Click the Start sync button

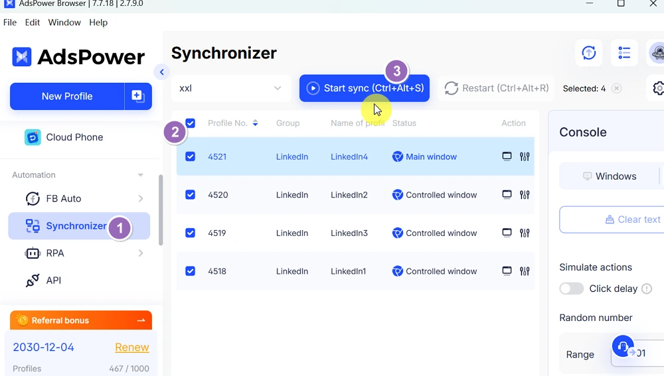click(365, 88)
